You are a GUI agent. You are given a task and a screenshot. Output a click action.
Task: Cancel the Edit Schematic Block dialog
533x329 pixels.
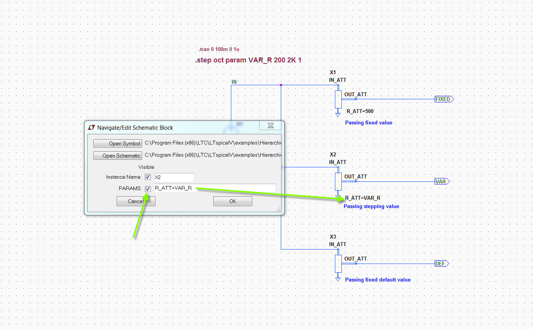point(136,201)
